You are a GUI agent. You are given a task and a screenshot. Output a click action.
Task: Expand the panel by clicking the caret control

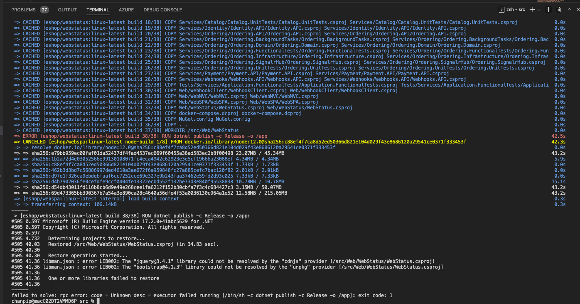tap(569, 9)
